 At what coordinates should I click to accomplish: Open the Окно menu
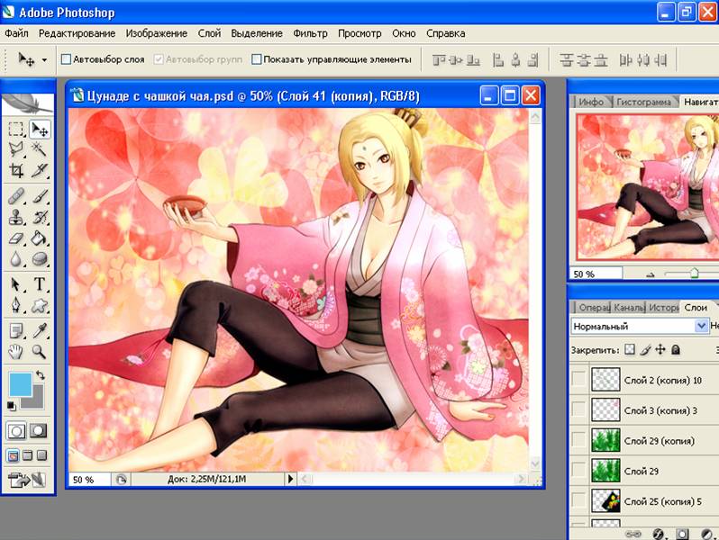[404, 33]
